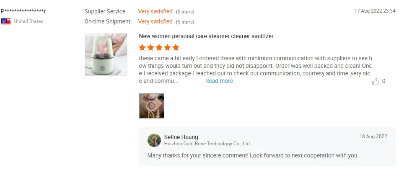This screenshot has height=170, width=399.
Task: Click the 17 Aug 2022 review timestamp
Action: coord(375,11)
